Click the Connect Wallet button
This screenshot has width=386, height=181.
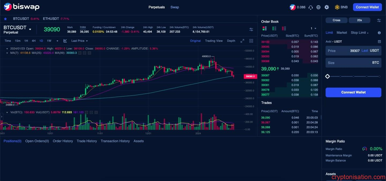coord(367,7)
